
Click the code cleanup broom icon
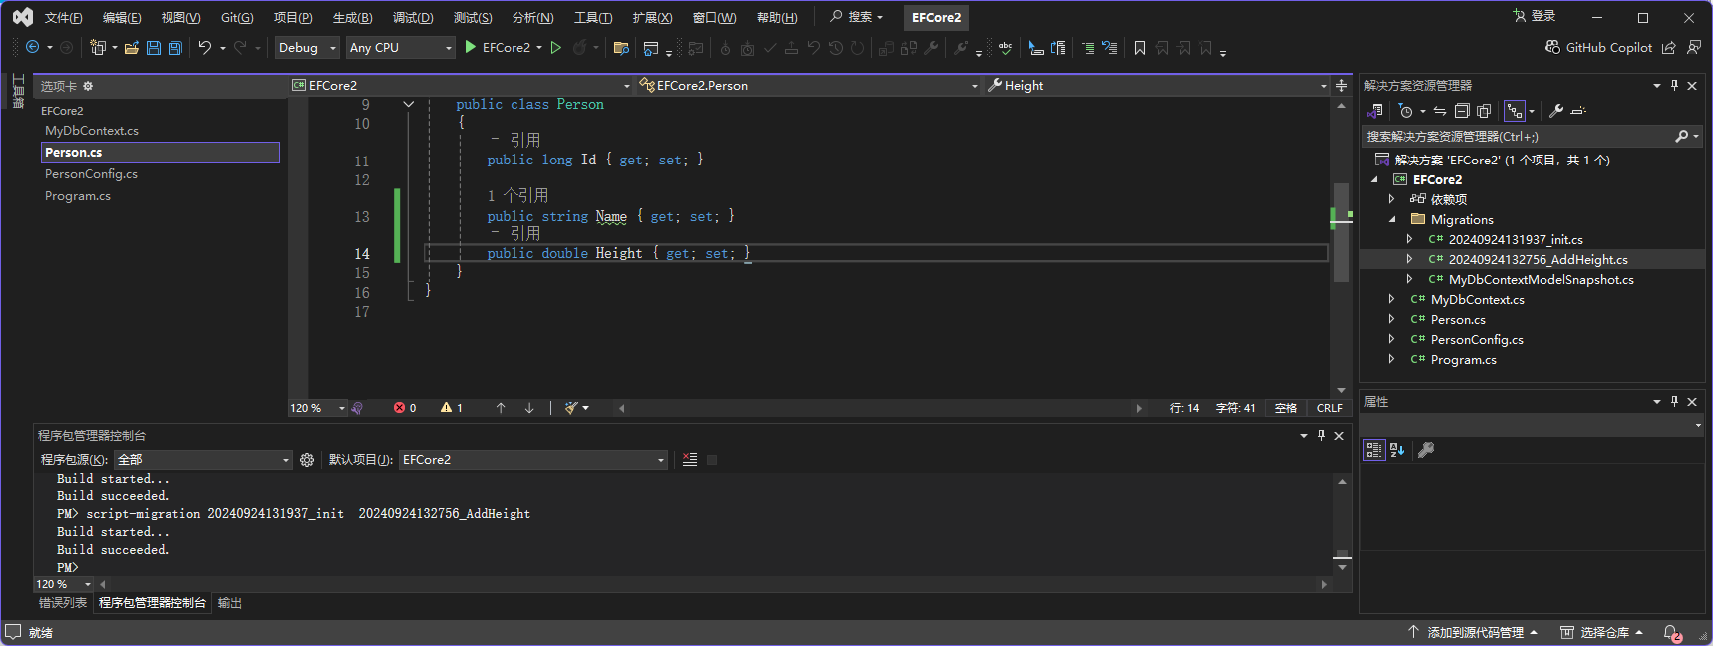[x=571, y=408]
